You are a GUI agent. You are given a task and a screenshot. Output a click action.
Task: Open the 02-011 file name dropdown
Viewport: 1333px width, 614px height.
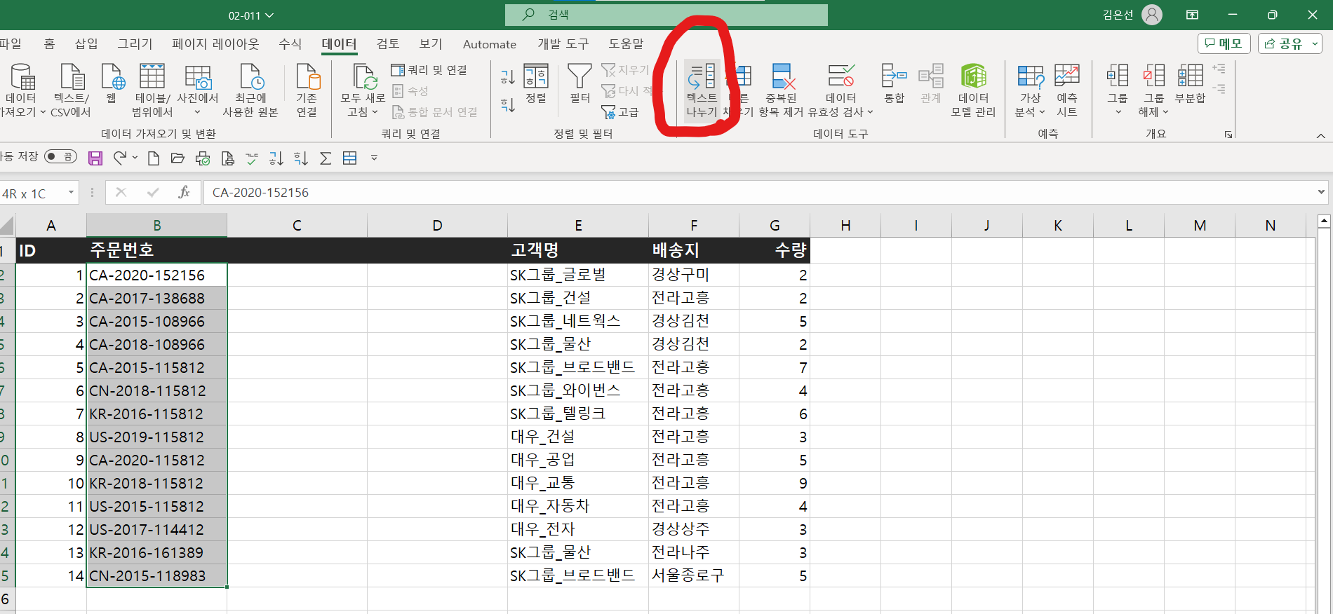point(250,15)
